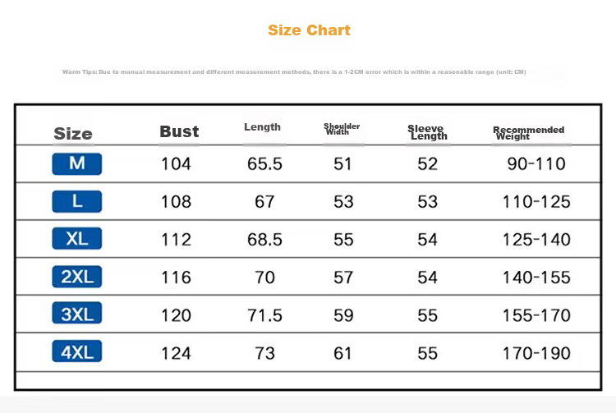Click weight range 110-125 for size L
This screenshot has width=616, height=413.
[536, 202]
